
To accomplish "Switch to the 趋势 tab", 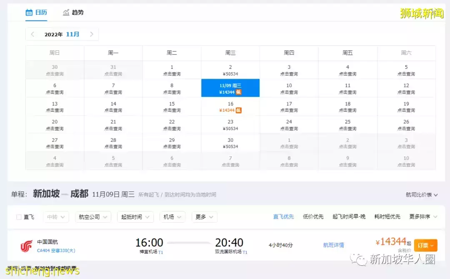I will (x=77, y=13).
